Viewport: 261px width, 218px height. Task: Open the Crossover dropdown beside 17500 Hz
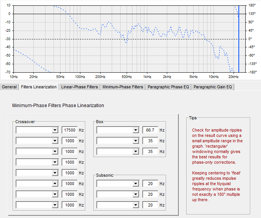coord(37,130)
